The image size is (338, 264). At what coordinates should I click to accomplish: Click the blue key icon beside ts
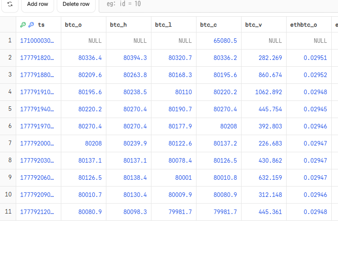click(31, 25)
